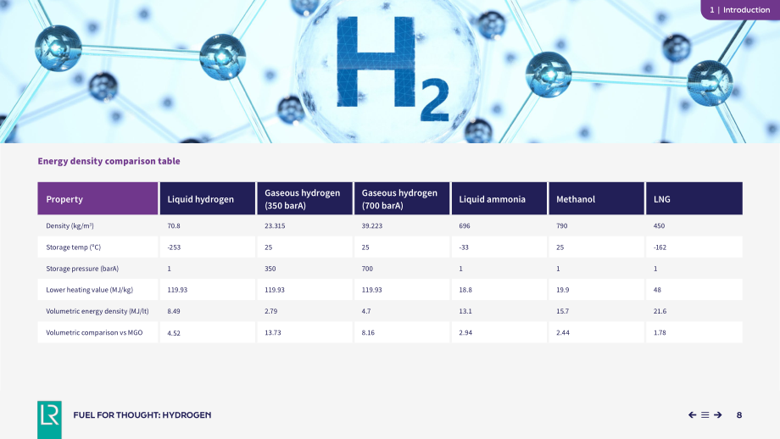Click page number 8 in footer

(739, 414)
